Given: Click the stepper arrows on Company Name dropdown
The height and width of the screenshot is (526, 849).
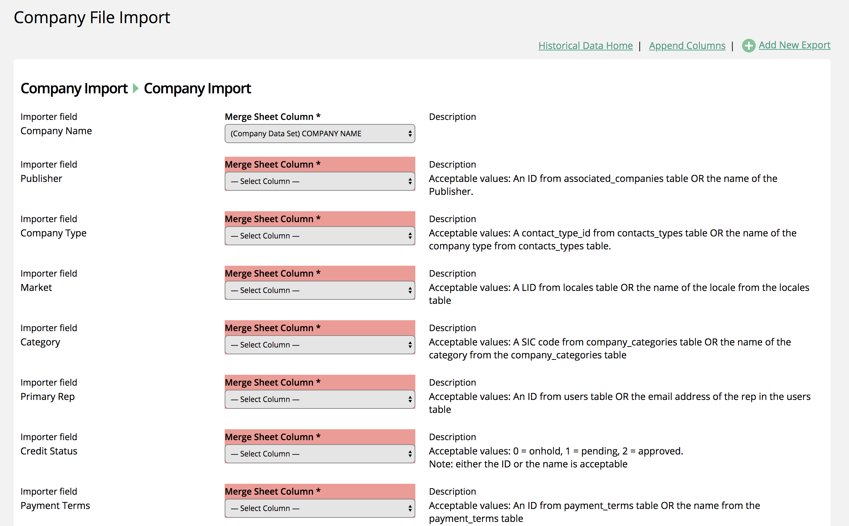Looking at the screenshot, I should [410, 134].
